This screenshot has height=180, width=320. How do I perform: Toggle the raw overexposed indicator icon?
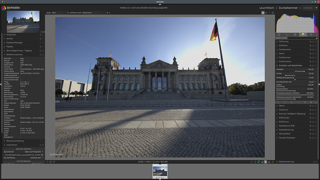click(x=259, y=162)
